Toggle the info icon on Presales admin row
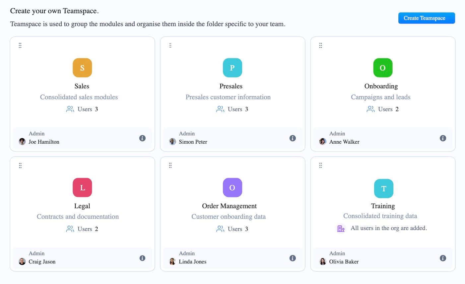465x284 pixels. [x=293, y=138]
